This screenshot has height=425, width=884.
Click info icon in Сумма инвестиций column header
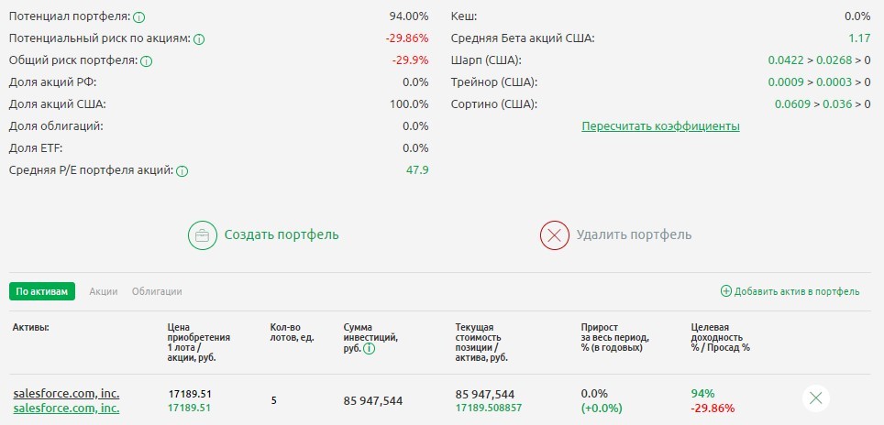[x=369, y=349]
